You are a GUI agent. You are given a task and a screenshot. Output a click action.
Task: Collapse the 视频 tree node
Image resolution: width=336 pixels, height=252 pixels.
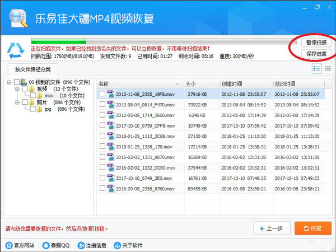point(17,88)
